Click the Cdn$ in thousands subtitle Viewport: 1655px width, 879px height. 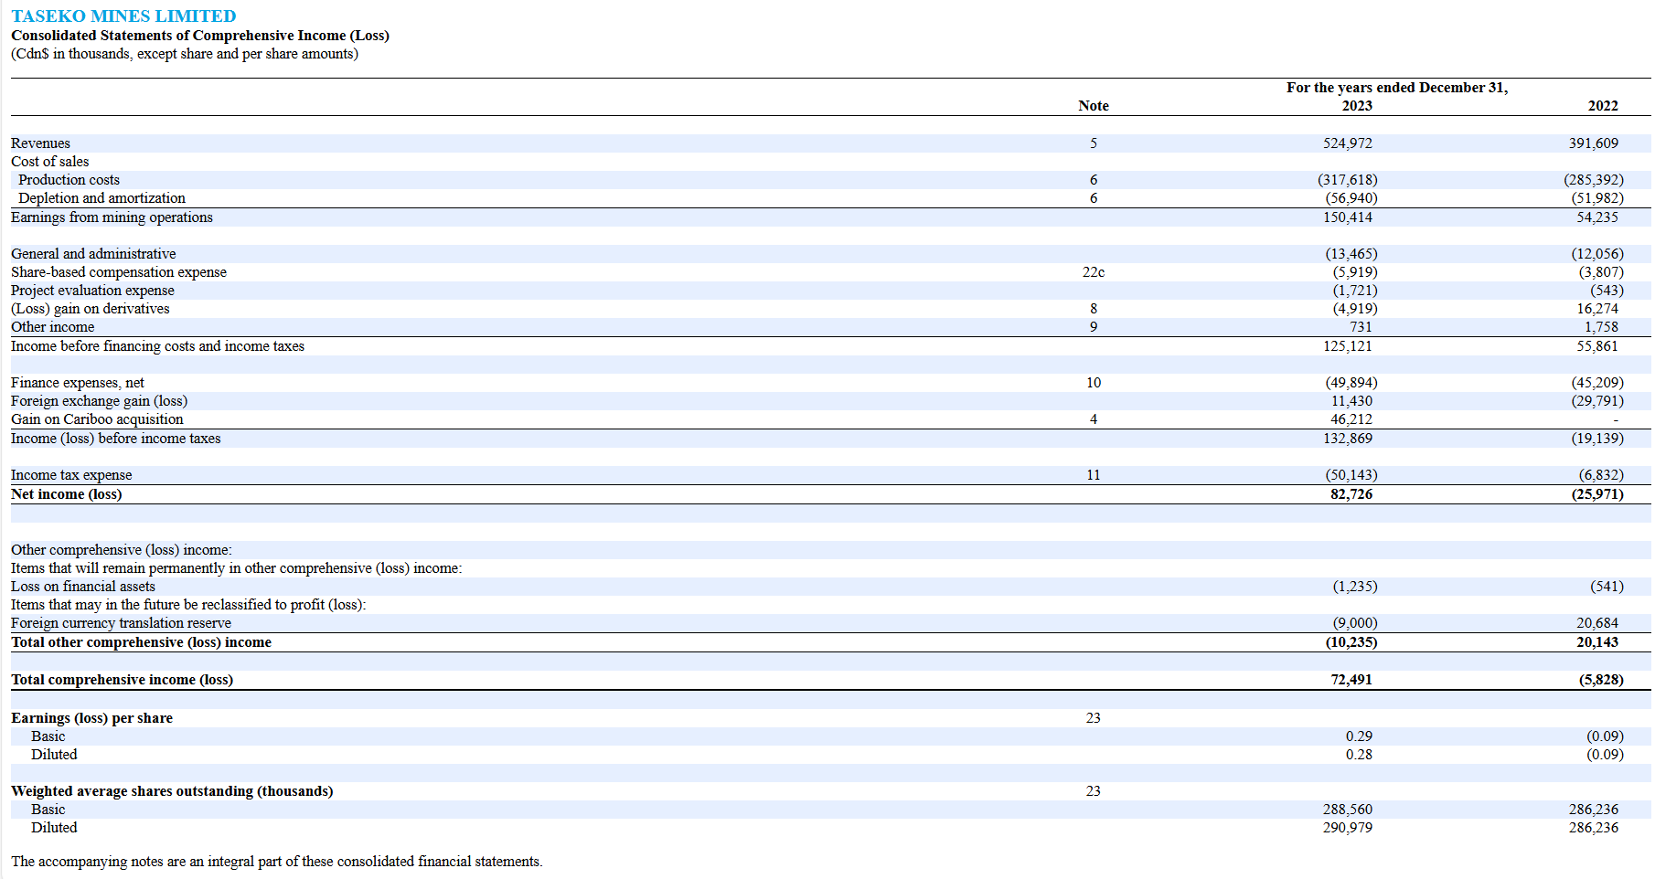pos(185,54)
